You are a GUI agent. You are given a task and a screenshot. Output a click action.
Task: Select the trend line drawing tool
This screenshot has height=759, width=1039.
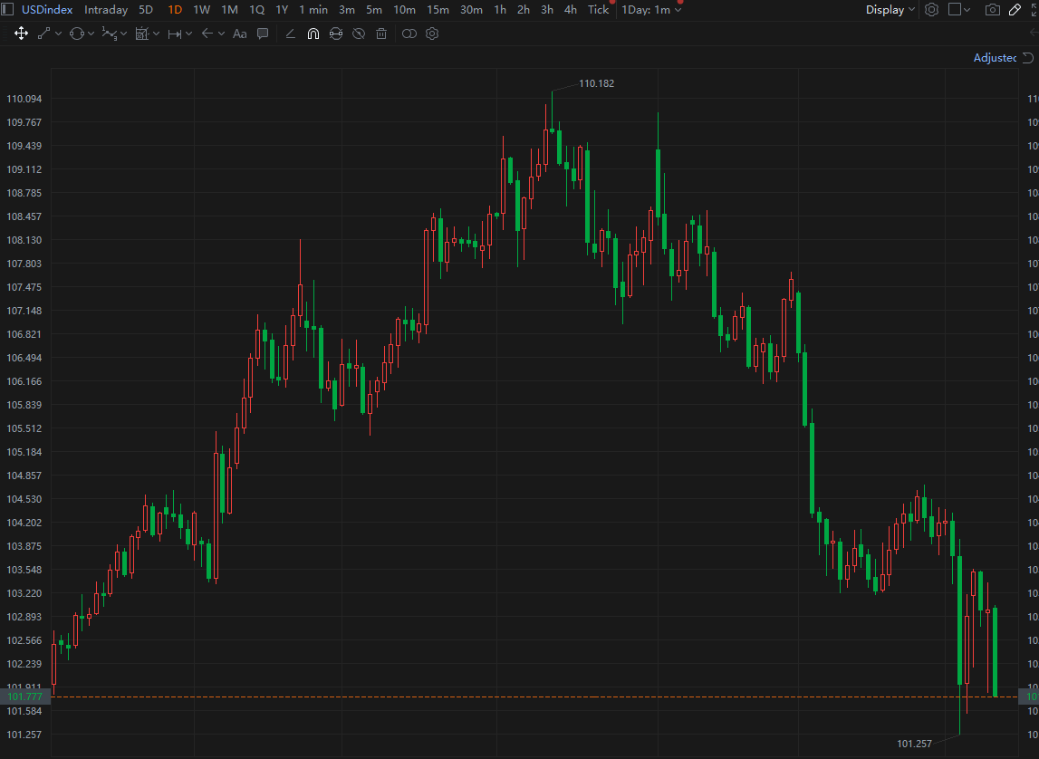coord(44,34)
